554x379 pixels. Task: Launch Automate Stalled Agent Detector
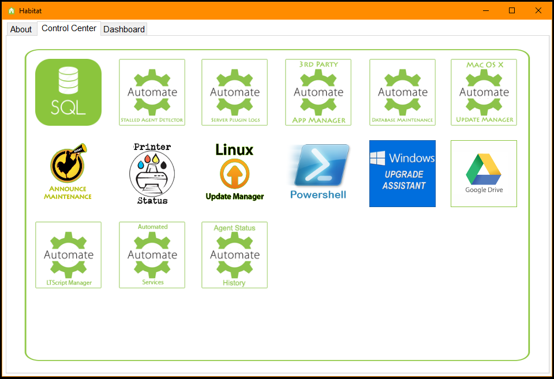(x=152, y=92)
